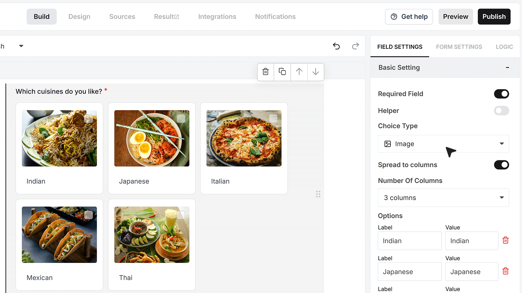Click the Publish button
Image resolution: width=522 pixels, height=293 pixels.
click(x=494, y=17)
